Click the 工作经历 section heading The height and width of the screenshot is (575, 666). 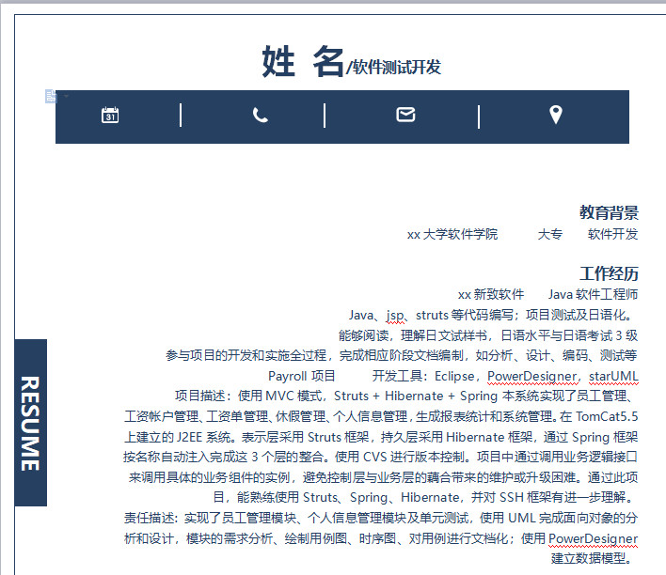tap(609, 273)
